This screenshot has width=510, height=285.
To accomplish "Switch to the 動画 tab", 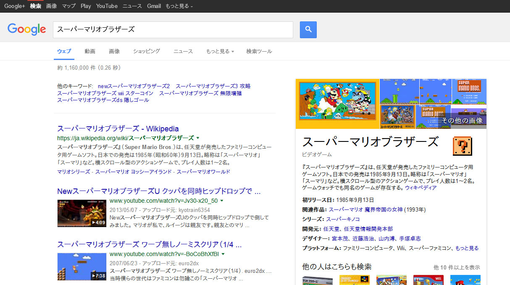I will 90,51.
